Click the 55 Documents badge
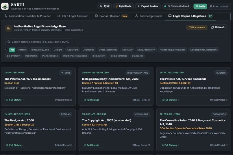The height and width of the screenshot is (155, 233). [197, 27]
